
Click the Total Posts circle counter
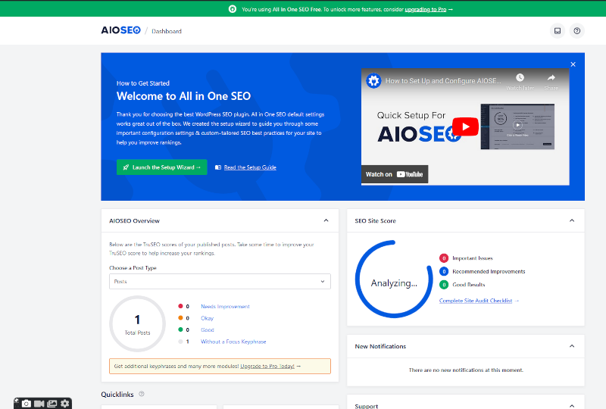[x=138, y=324]
